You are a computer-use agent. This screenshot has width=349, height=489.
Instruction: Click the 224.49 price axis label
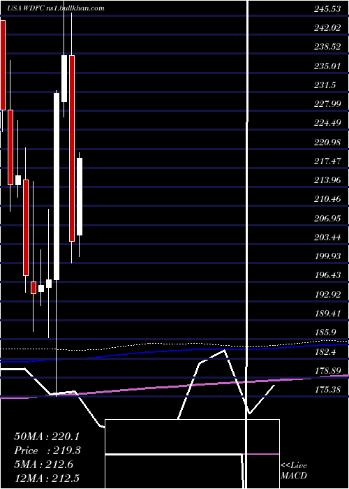click(327, 123)
